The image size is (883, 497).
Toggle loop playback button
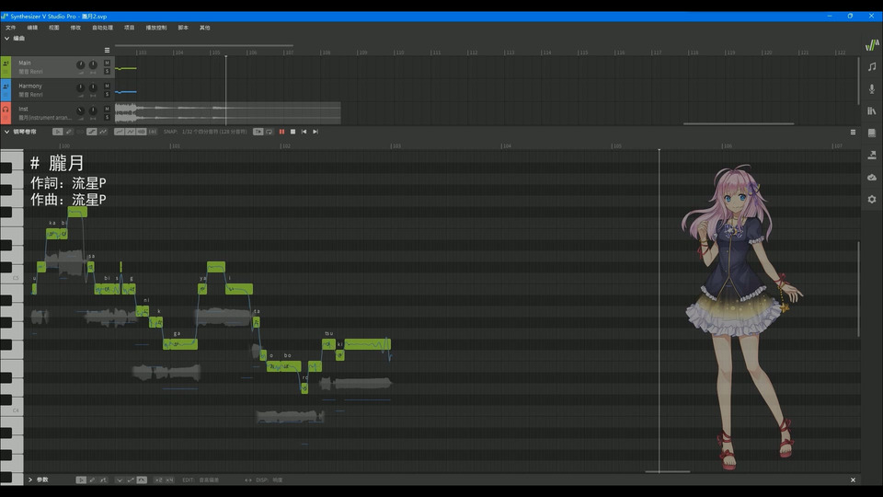269,132
